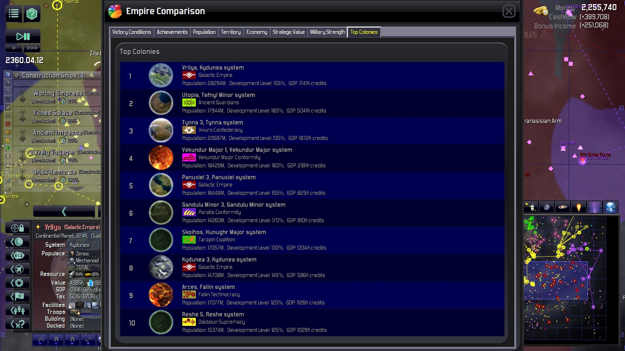Select Brisk Remorse construction ship
The image size is (625, 351).
tap(57, 174)
